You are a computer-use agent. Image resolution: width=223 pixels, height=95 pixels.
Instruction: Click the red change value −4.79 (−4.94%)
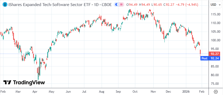point(187,5)
